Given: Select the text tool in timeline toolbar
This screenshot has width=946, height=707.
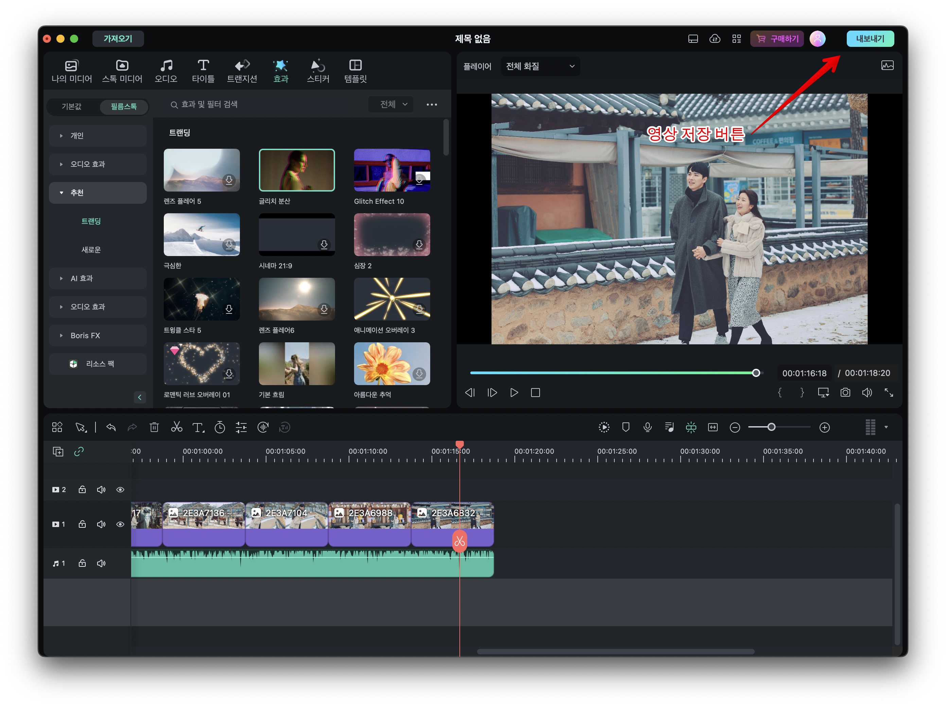Looking at the screenshot, I should (x=197, y=427).
